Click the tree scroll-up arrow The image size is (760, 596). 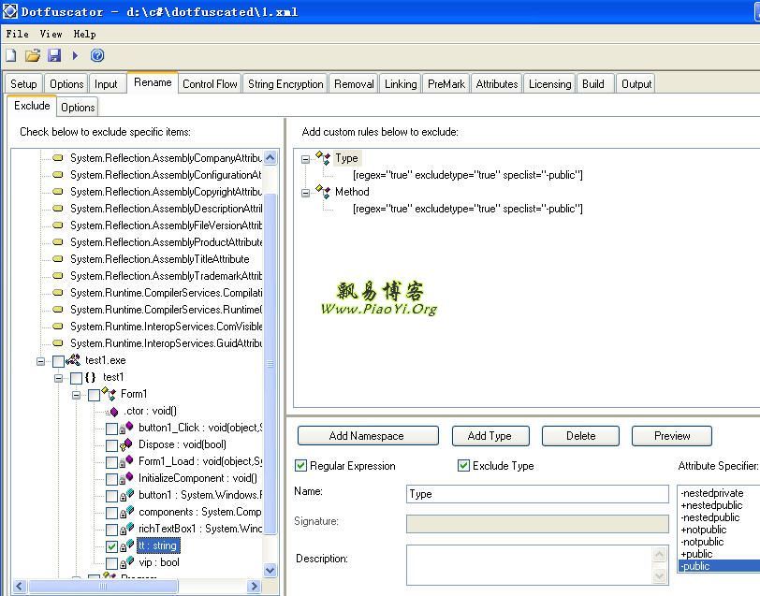pos(270,157)
